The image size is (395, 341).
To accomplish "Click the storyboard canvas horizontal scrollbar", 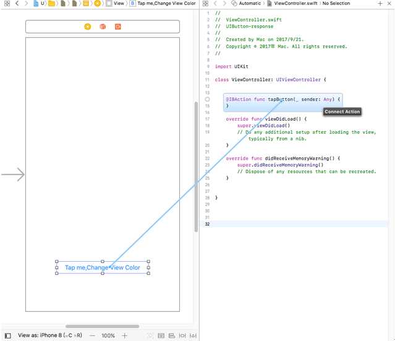I will 102,326.
